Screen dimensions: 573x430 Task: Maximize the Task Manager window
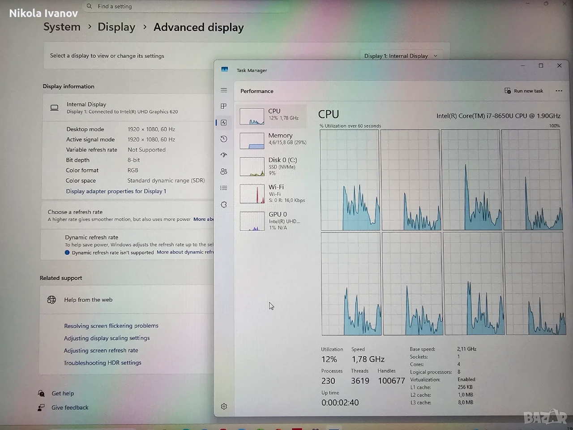pyautogui.click(x=541, y=65)
